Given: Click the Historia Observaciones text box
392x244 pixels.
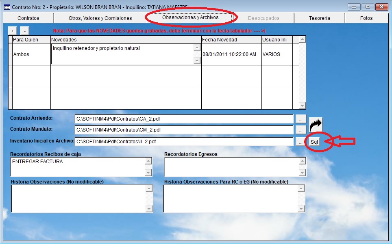Looking at the screenshot, I should click(x=78, y=199).
